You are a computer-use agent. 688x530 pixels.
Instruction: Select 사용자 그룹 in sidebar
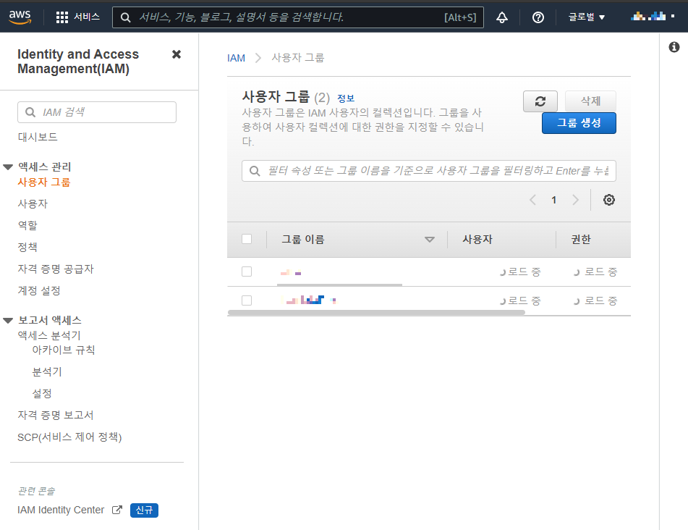[x=44, y=182]
